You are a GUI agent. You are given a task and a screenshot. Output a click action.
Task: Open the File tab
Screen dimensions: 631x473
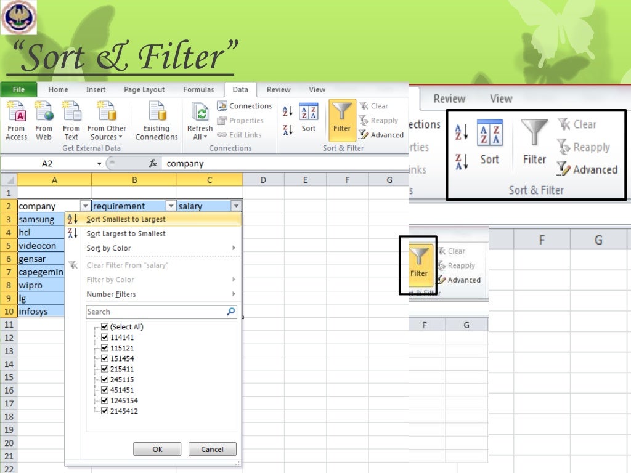[x=19, y=89]
